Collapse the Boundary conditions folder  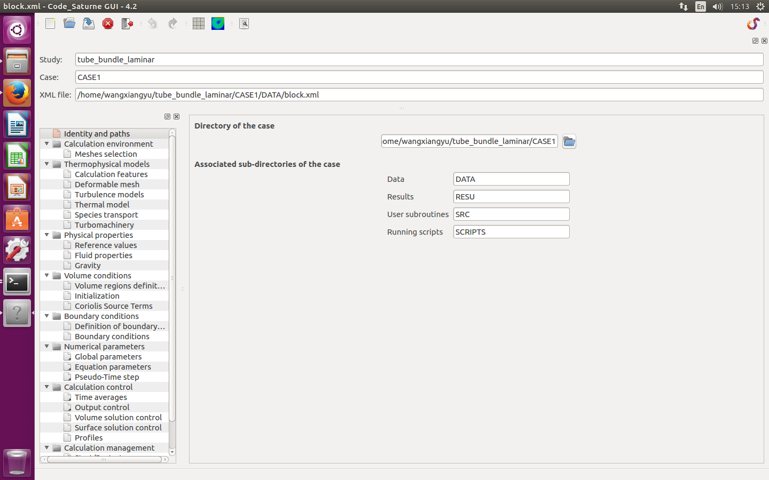47,316
